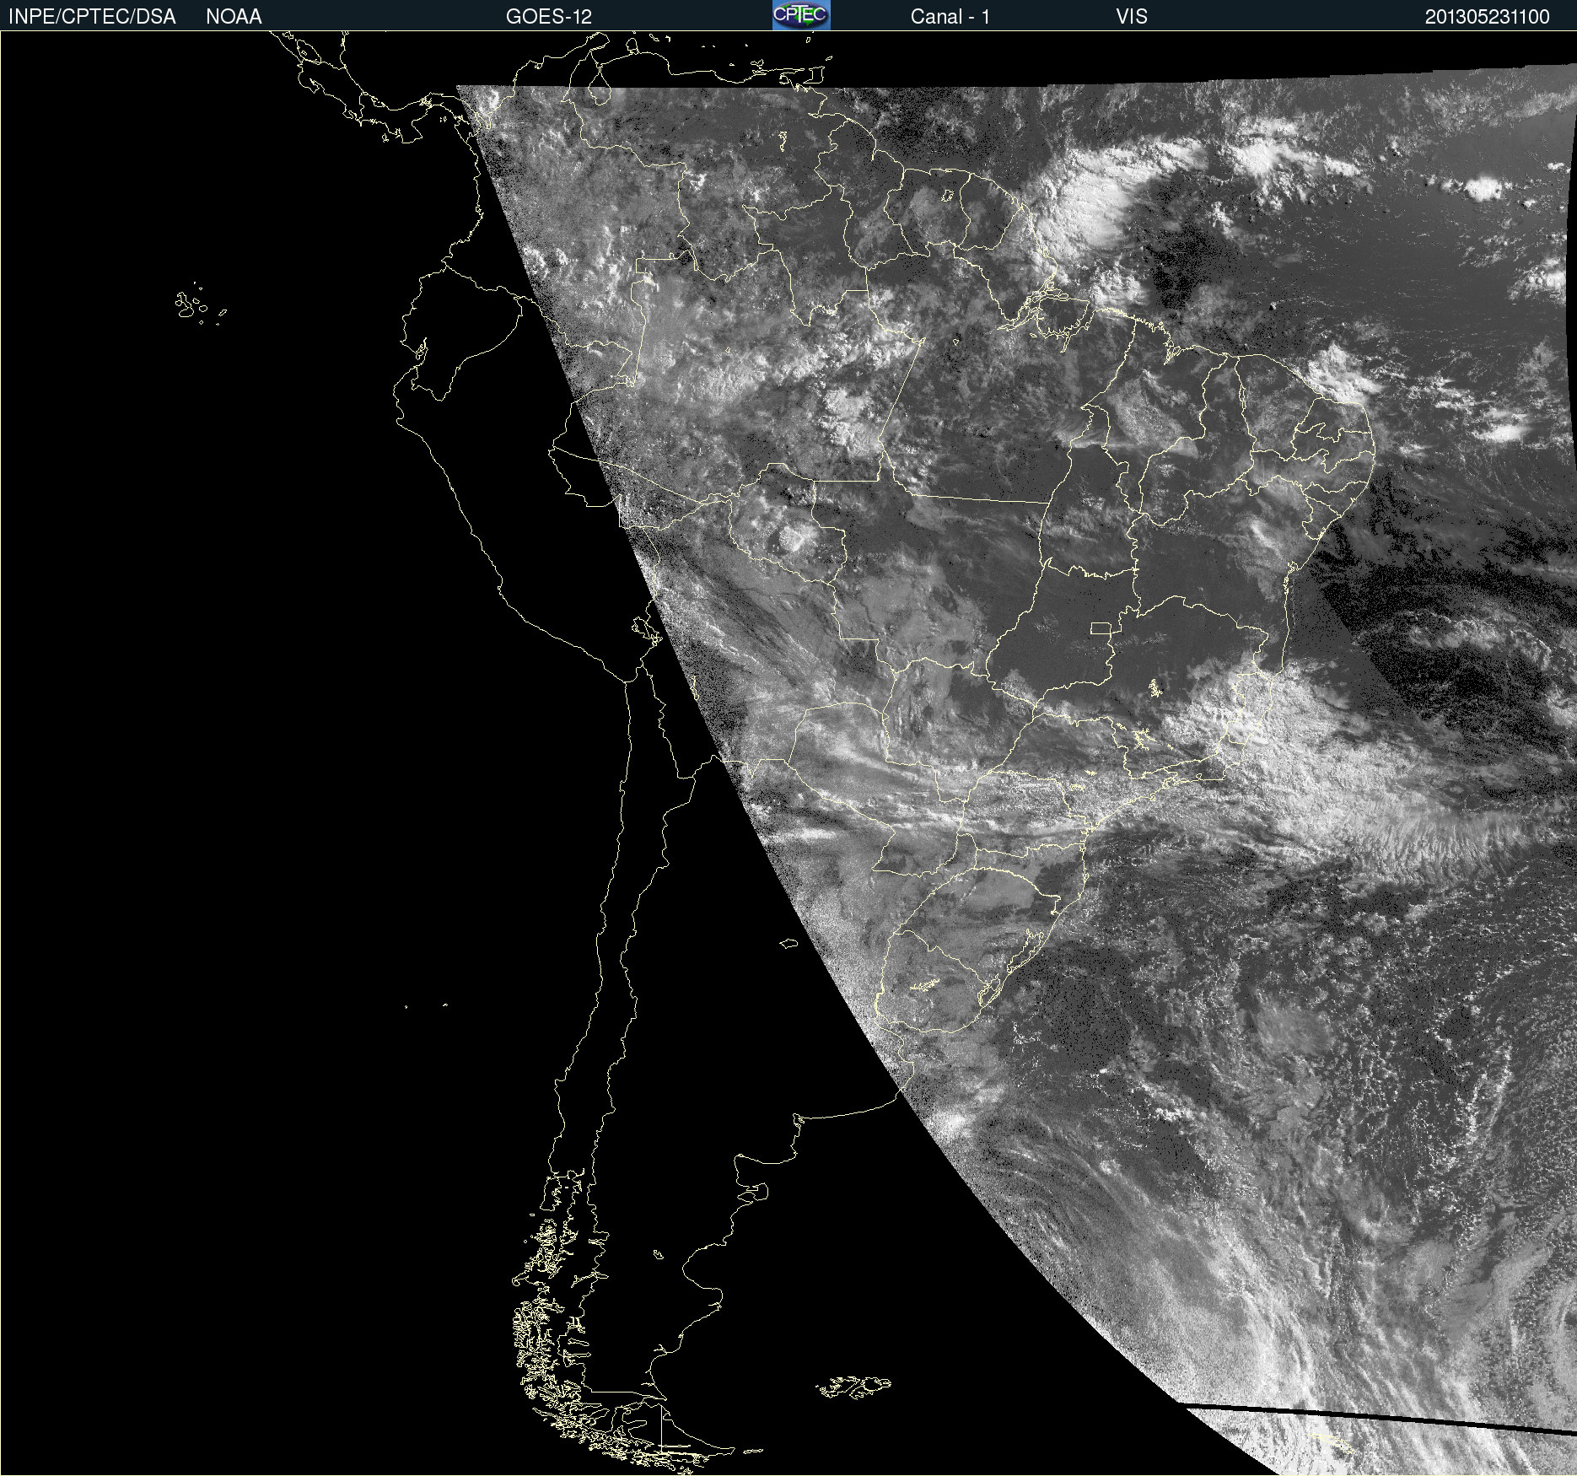Click the Canal - 1 label

(x=950, y=17)
